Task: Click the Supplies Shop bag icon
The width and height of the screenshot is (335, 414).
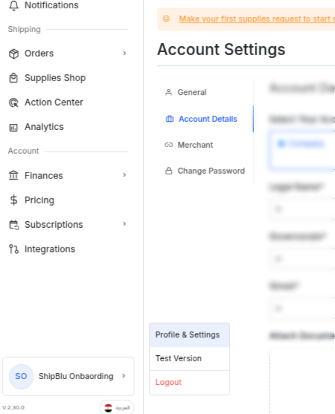Action: (14, 78)
